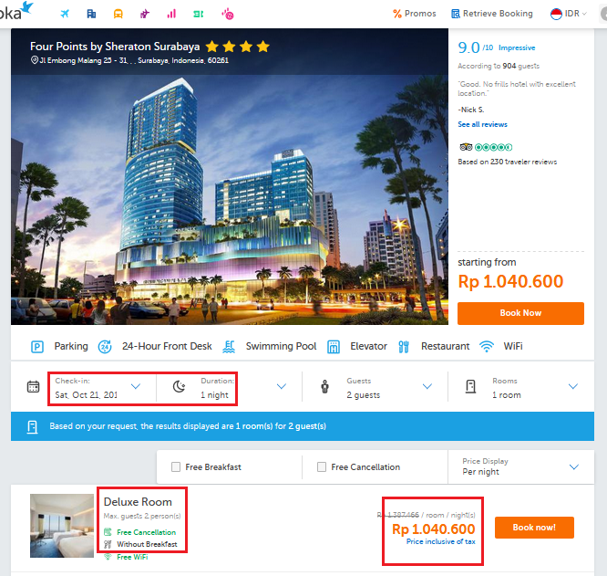This screenshot has height=576, width=607.
Task: Open the main hotel exterior photo
Action: (230, 198)
